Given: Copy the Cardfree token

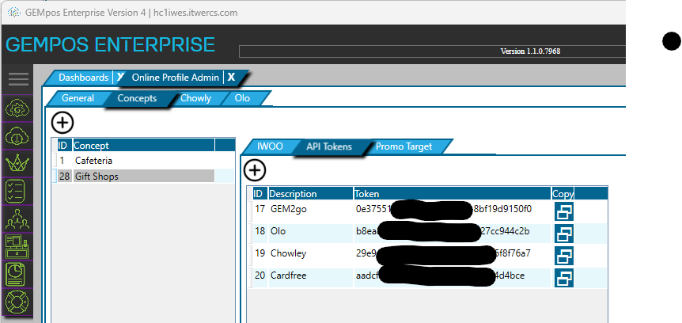Looking at the screenshot, I should pyautogui.click(x=564, y=278).
